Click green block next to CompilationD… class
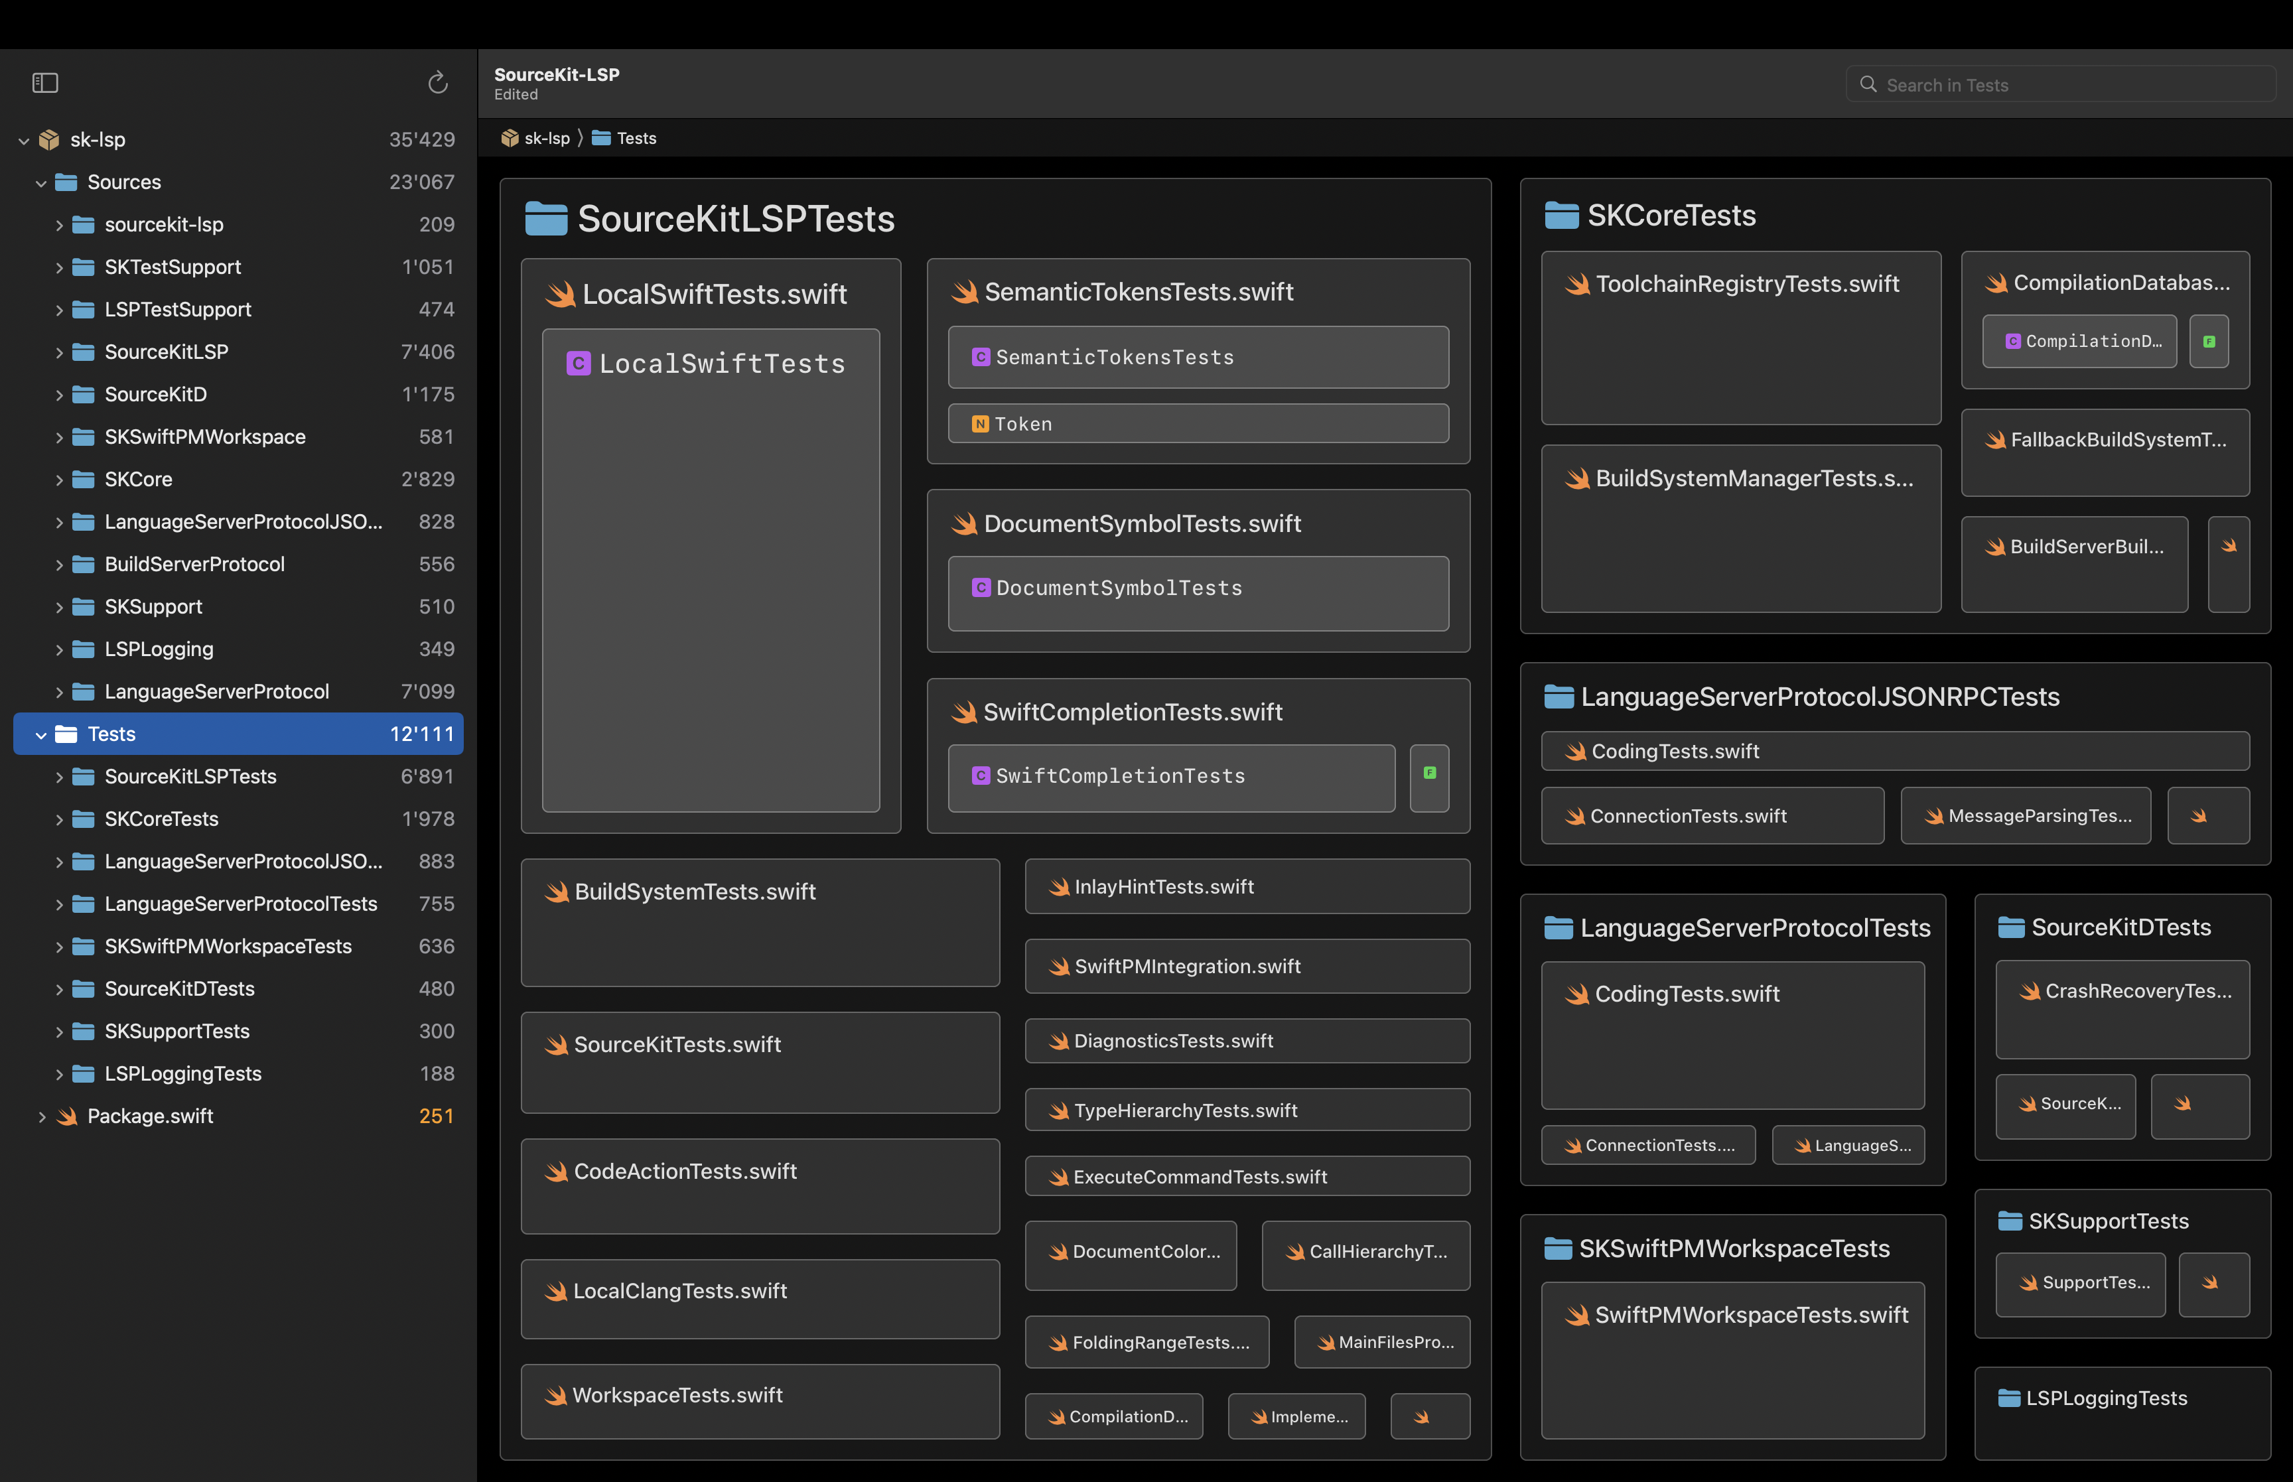The width and height of the screenshot is (2293, 1482). coord(2209,341)
